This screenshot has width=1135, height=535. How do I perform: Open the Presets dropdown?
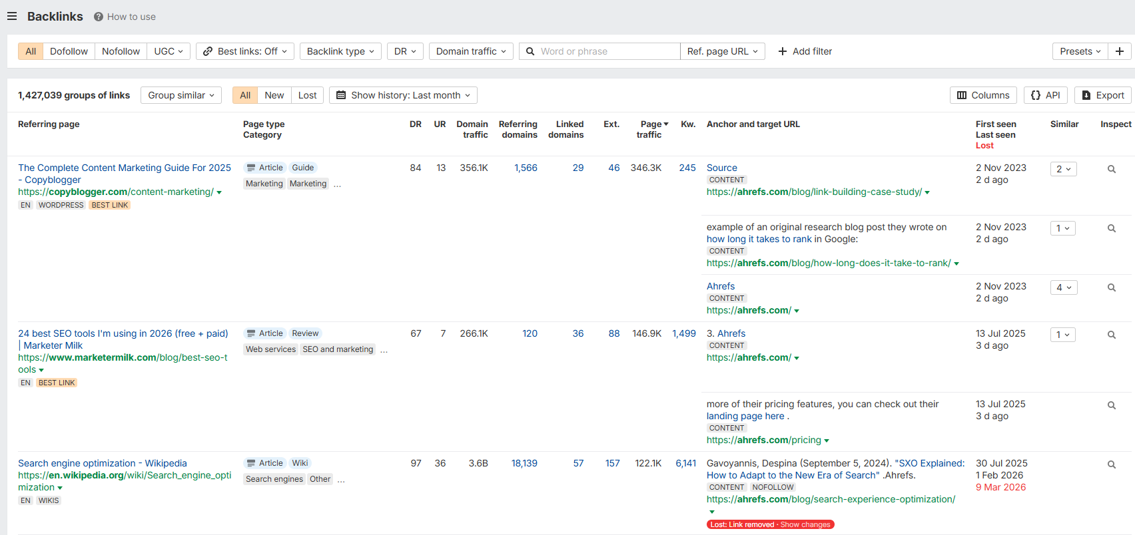pyautogui.click(x=1080, y=51)
